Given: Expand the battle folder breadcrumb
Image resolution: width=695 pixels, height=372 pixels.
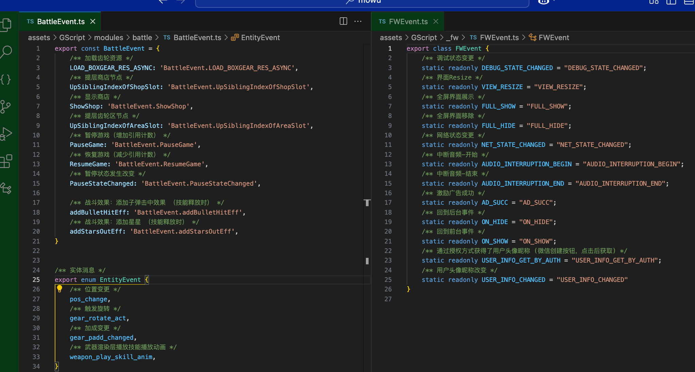Looking at the screenshot, I should 142,38.
